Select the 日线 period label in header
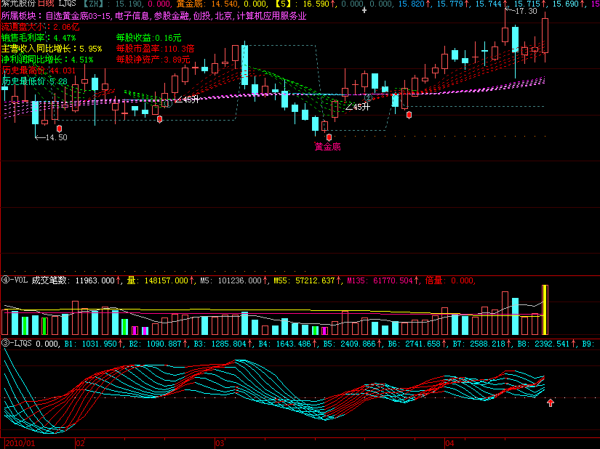 (47, 4)
